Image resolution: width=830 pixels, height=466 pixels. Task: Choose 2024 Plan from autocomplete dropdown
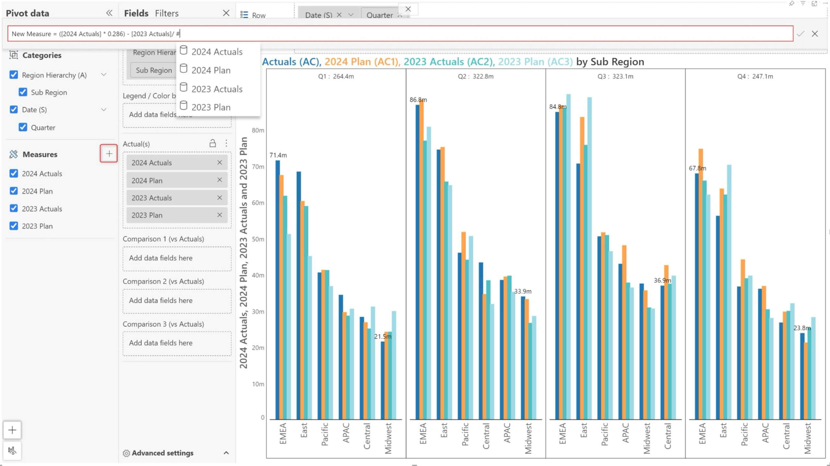211,70
